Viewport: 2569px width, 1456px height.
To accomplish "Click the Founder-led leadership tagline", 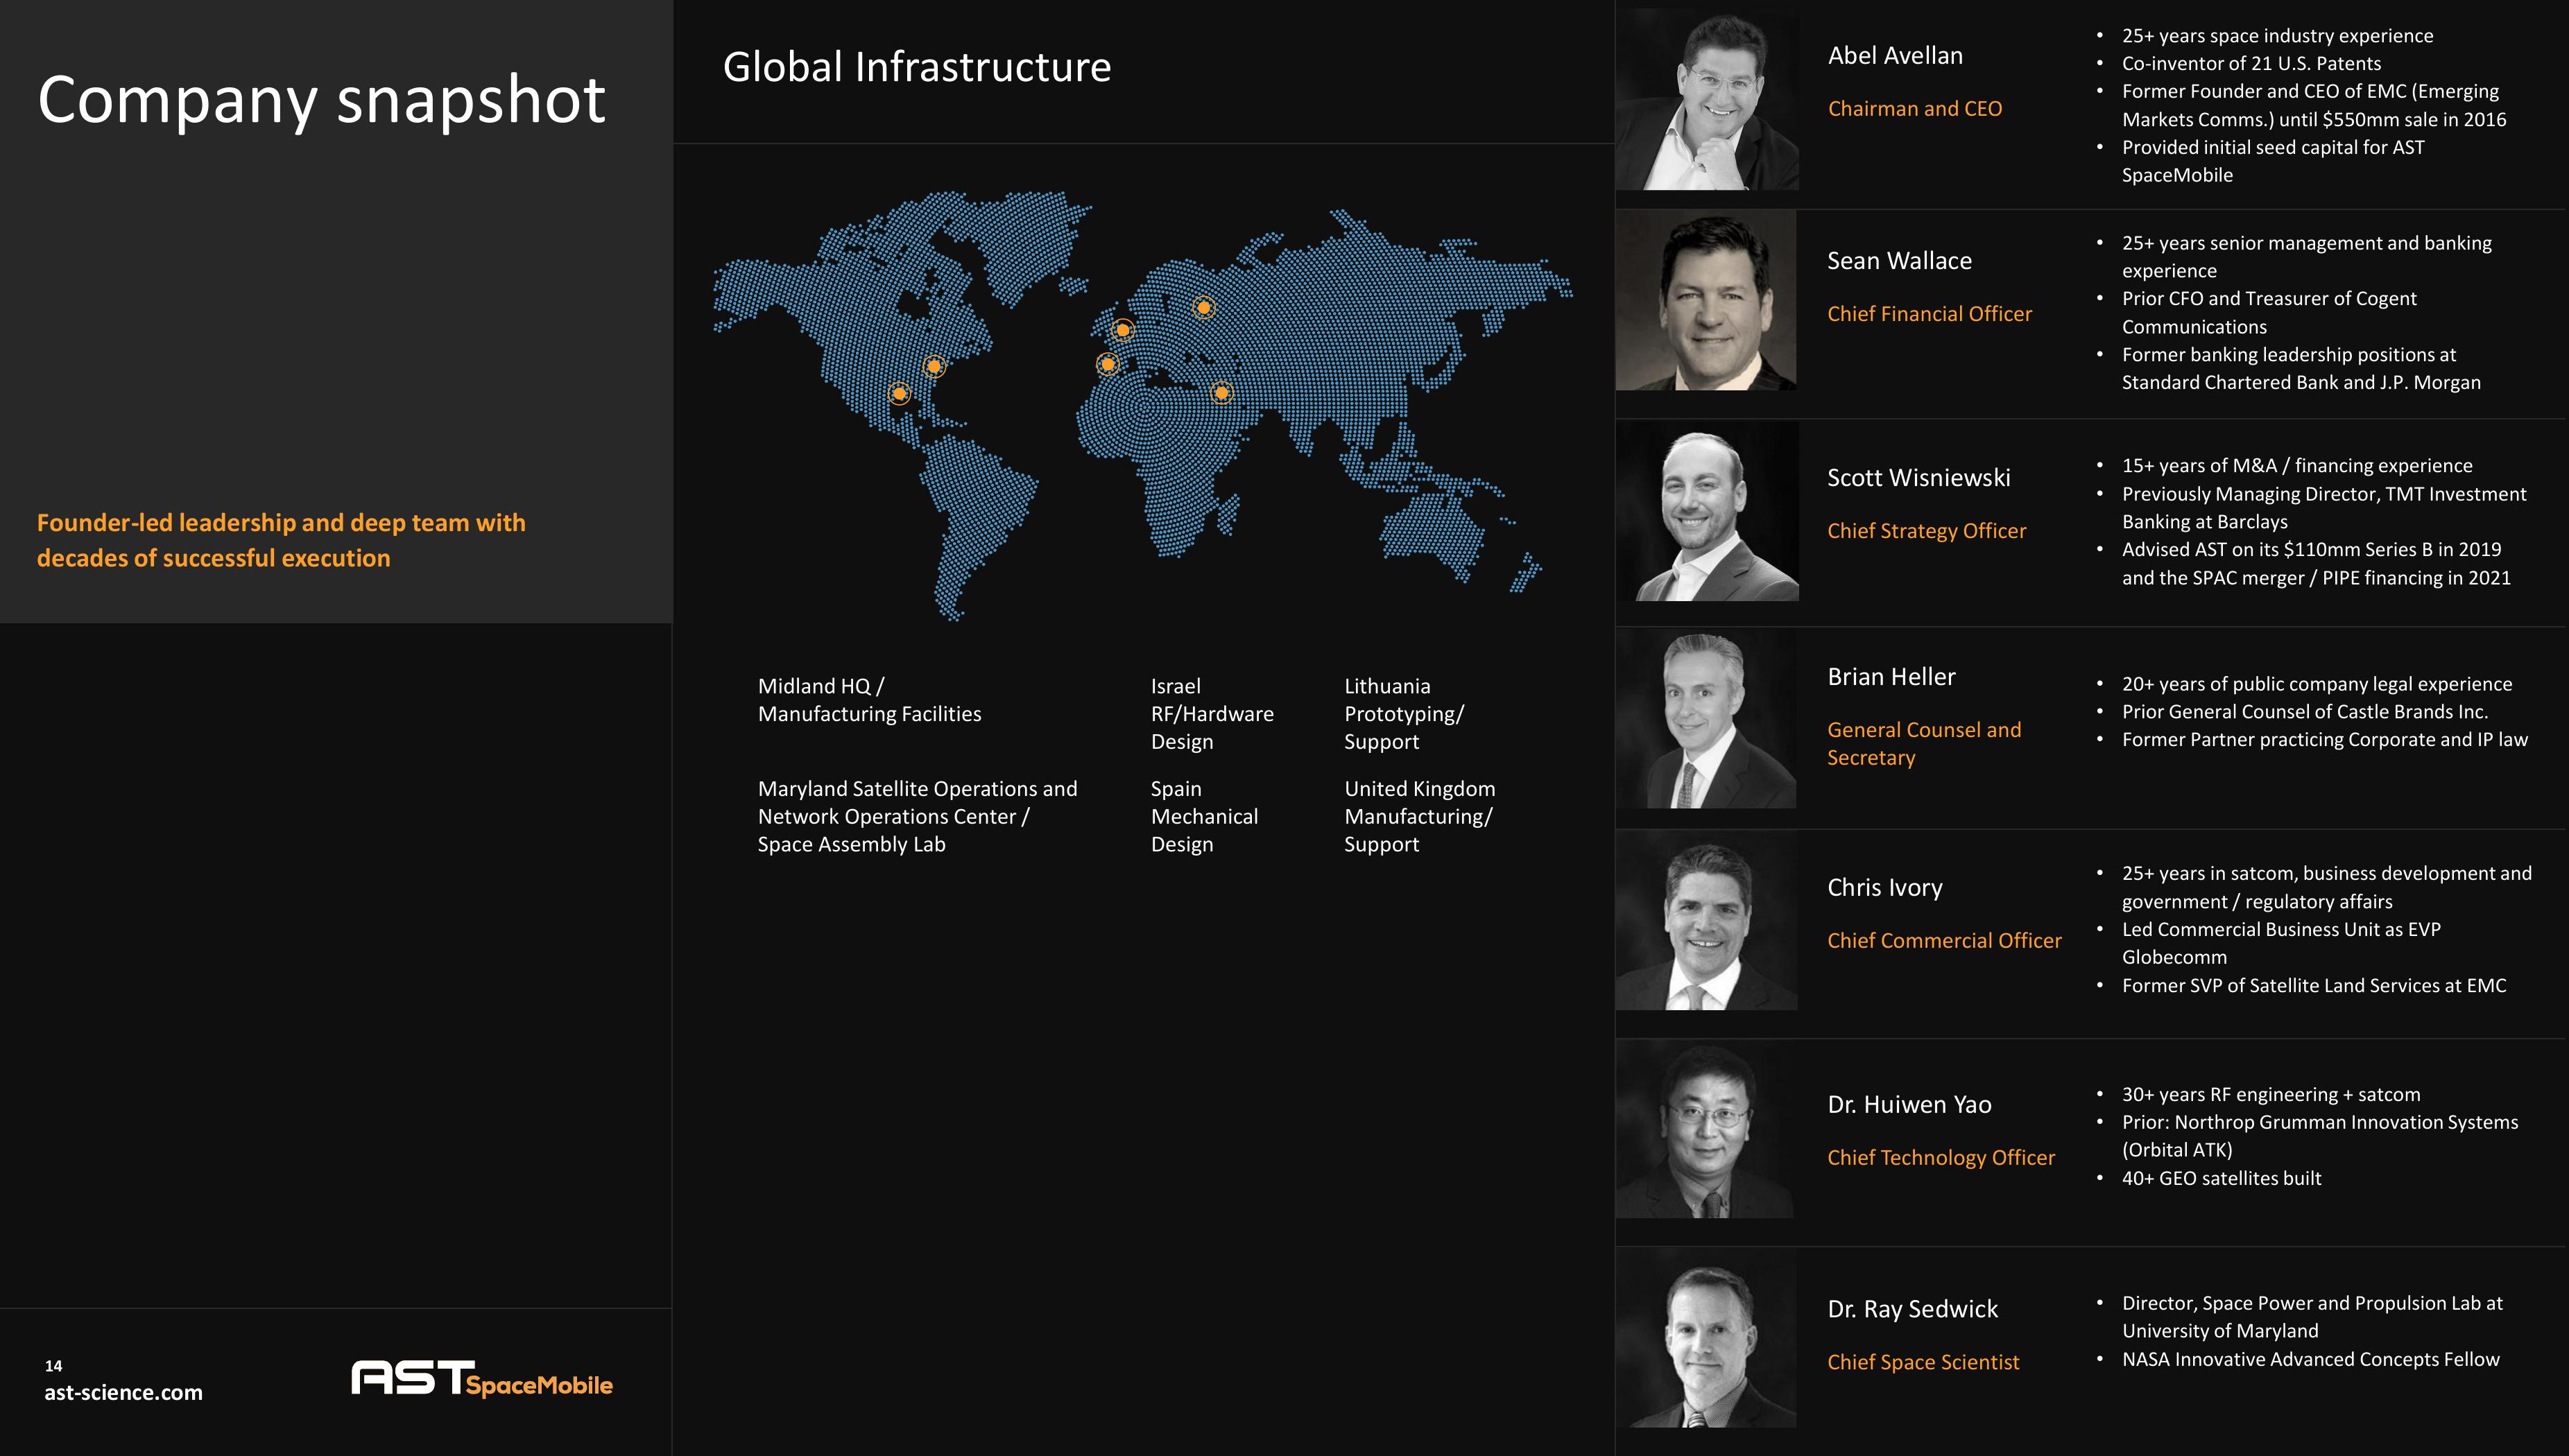I will click(281, 540).
